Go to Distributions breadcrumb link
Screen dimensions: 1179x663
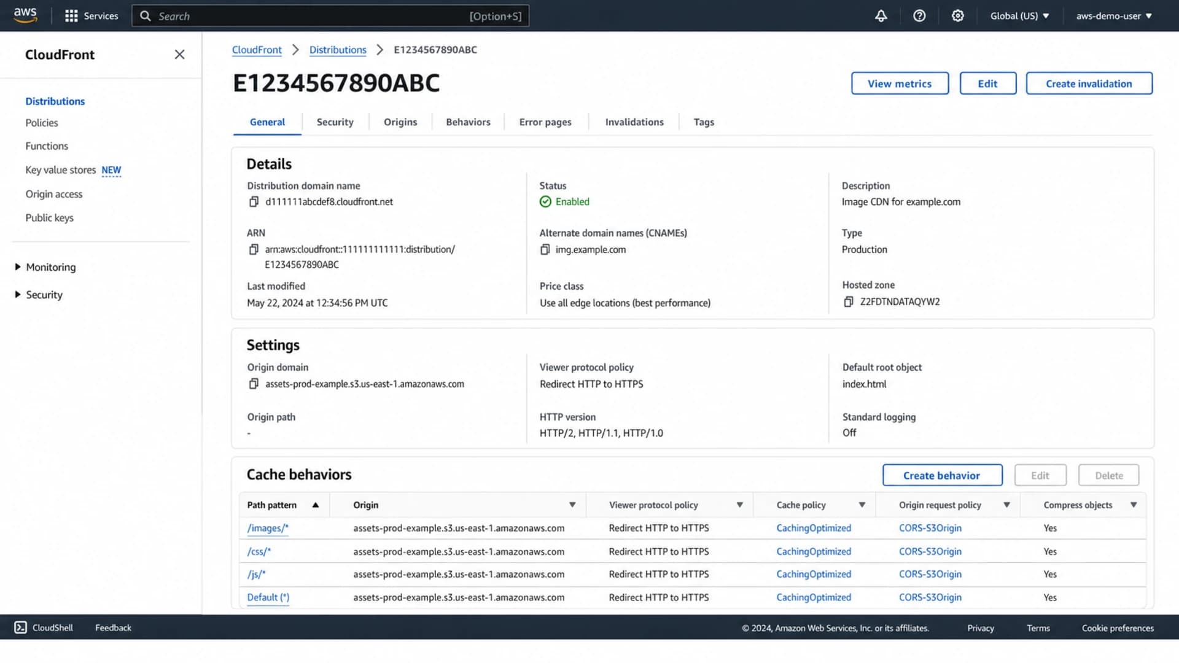click(338, 50)
